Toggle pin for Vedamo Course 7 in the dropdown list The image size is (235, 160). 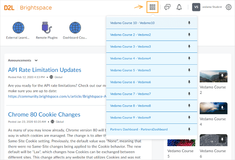coord(189,94)
